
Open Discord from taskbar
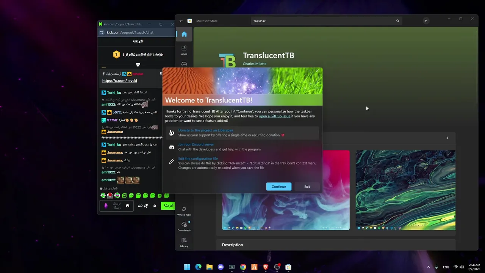(x=221, y=267)
